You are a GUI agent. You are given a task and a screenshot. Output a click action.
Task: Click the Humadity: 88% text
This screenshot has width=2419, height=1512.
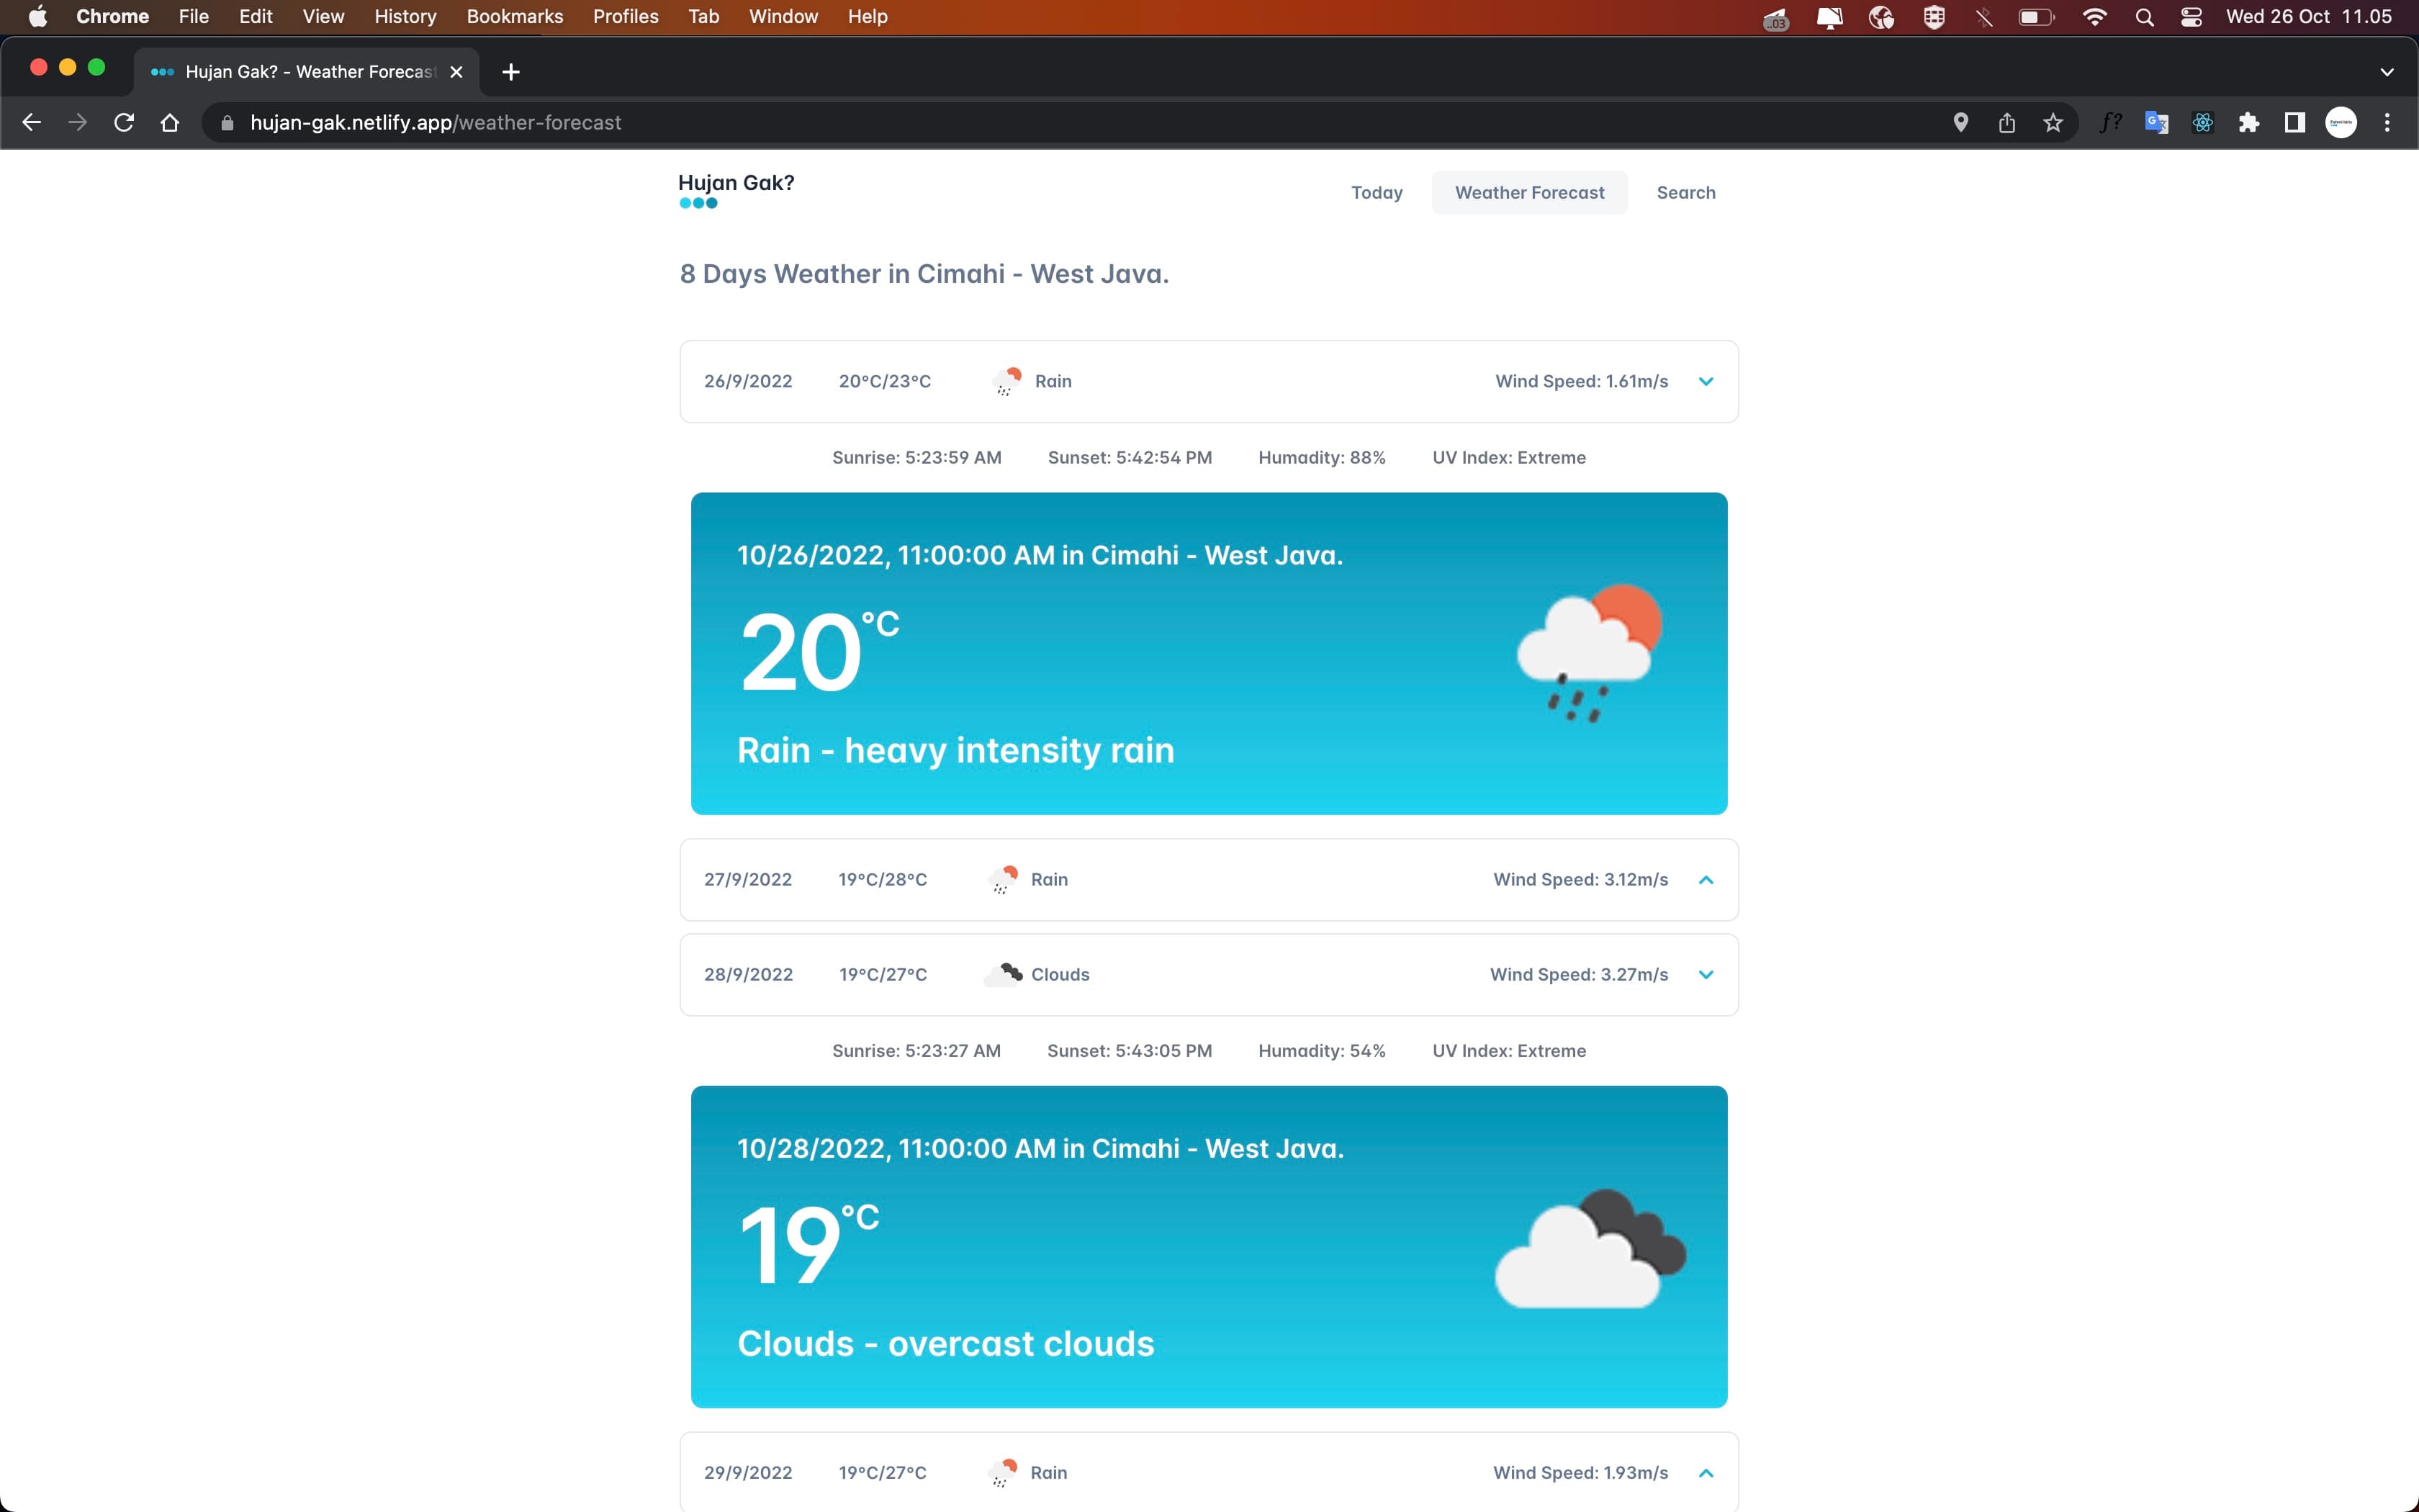[1322, 457]
